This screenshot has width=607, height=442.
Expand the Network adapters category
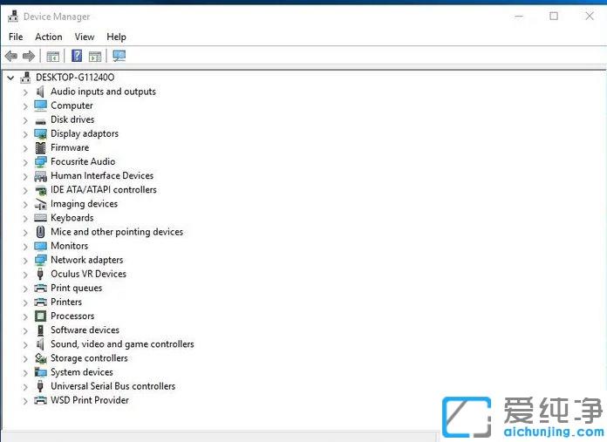coord(25,261)
